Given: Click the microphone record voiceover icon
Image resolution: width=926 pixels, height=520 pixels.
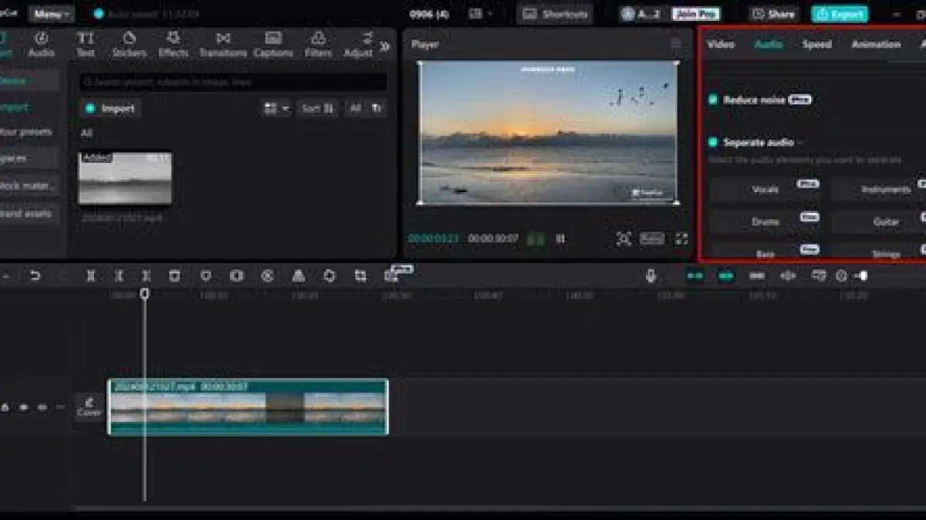Looking at the screenshot, I should pyautogui.click(x=651, y=275).
